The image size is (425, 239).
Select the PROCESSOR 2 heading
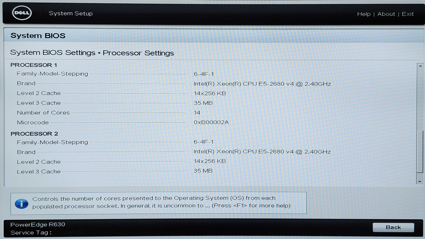[x=34, y=134]
